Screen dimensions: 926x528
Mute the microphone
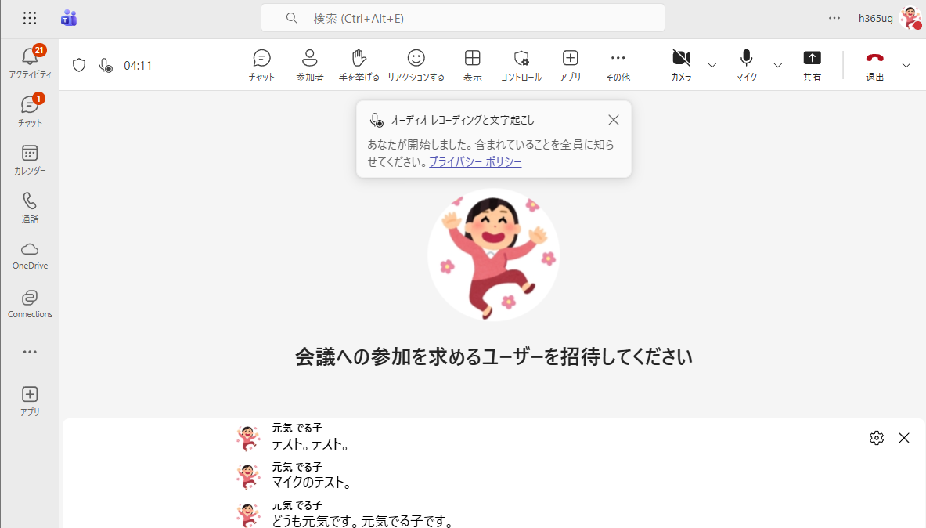746,65
